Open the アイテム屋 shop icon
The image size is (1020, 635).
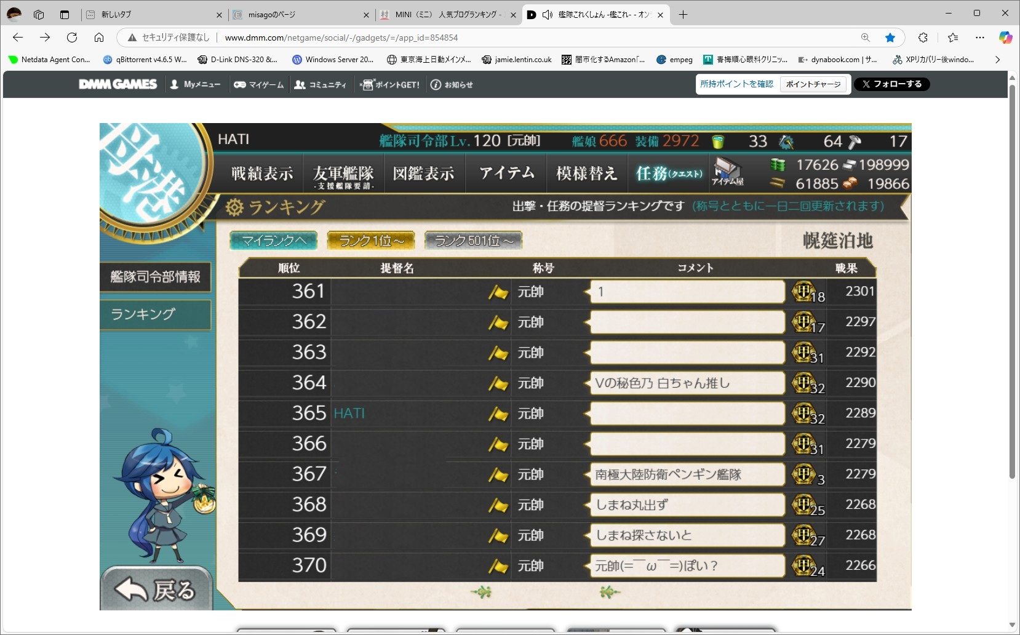(728, 172)
